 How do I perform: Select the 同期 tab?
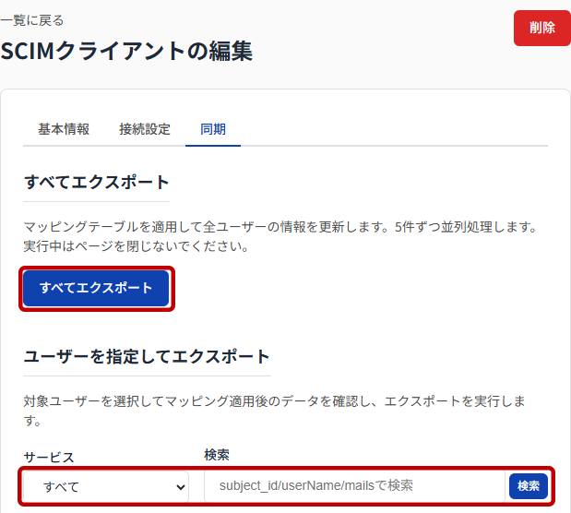tap(213, 129)
